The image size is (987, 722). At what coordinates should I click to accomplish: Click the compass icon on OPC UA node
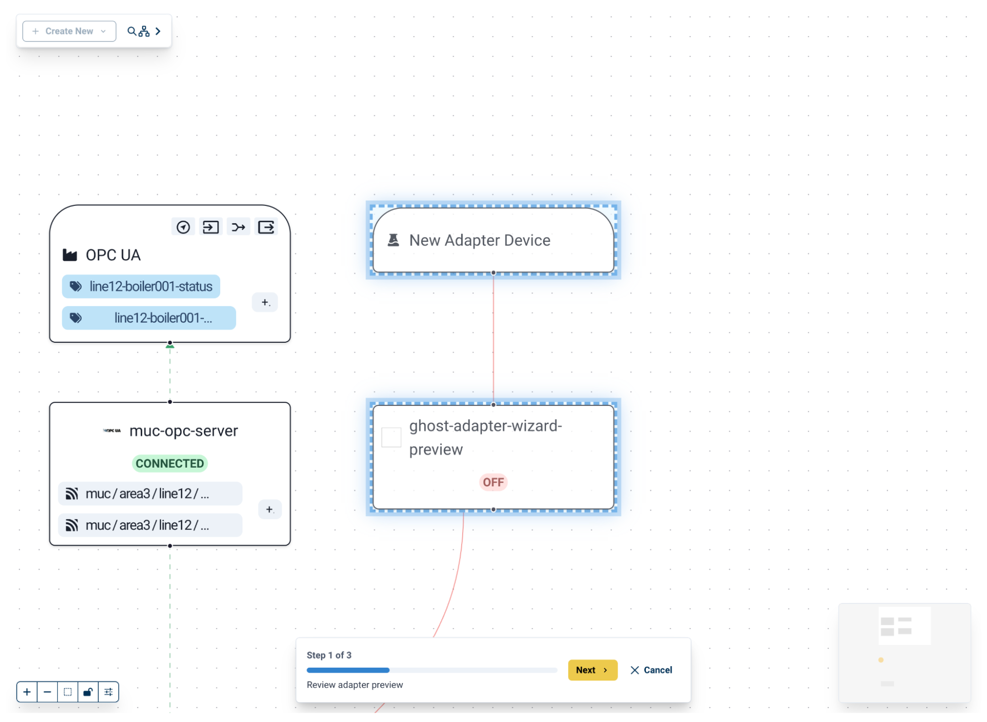click(x=183, y=227)
